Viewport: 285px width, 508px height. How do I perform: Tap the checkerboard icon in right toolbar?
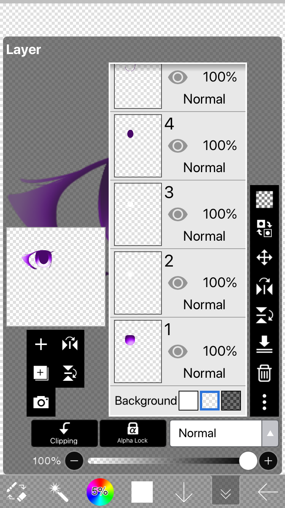(x=264, y=200)
